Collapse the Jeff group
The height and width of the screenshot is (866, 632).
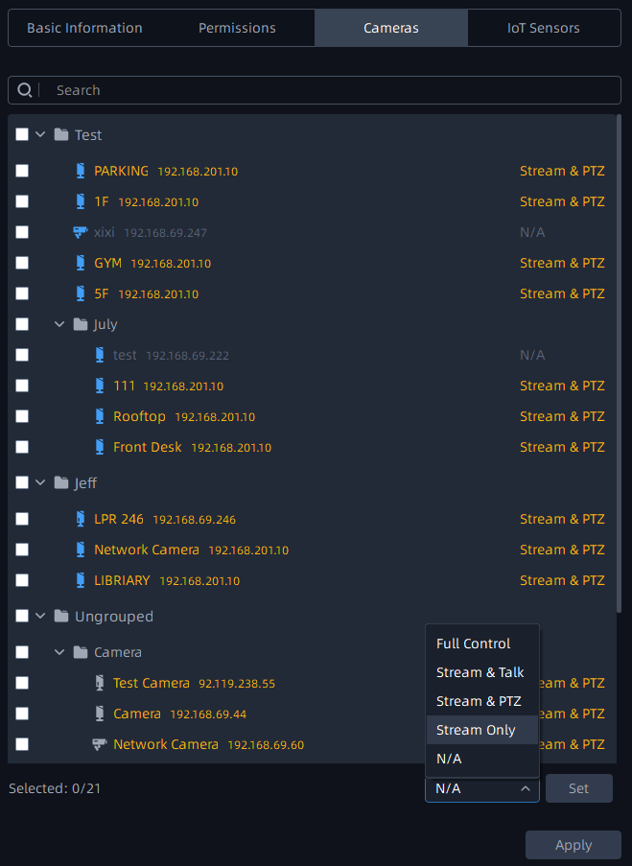40,483
